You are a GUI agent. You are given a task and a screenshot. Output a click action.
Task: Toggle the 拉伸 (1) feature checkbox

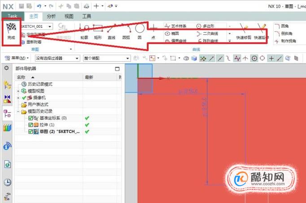[30, 125]
